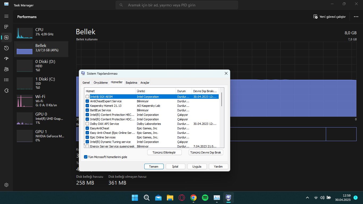Click the services list vertical scrollbar thumb
Viewport: 363px width, 204px height.
[x=222, y=99]
